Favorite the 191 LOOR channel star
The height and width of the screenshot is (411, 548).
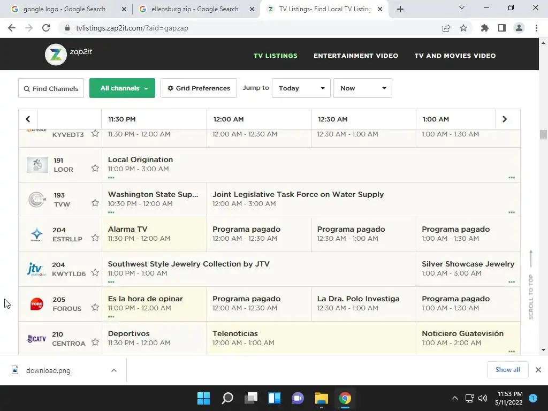click(x=95, y=168)
